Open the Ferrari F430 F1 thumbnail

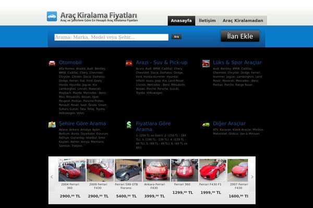pyautogui.click(x=213, y=170)
